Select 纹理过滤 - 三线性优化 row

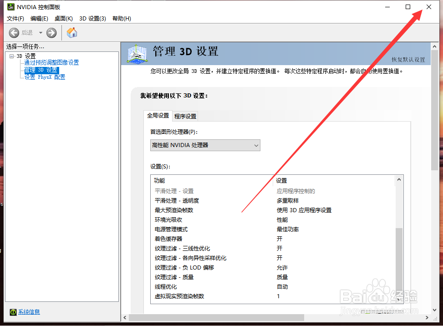pyautogui.click(x=273, y=249)
